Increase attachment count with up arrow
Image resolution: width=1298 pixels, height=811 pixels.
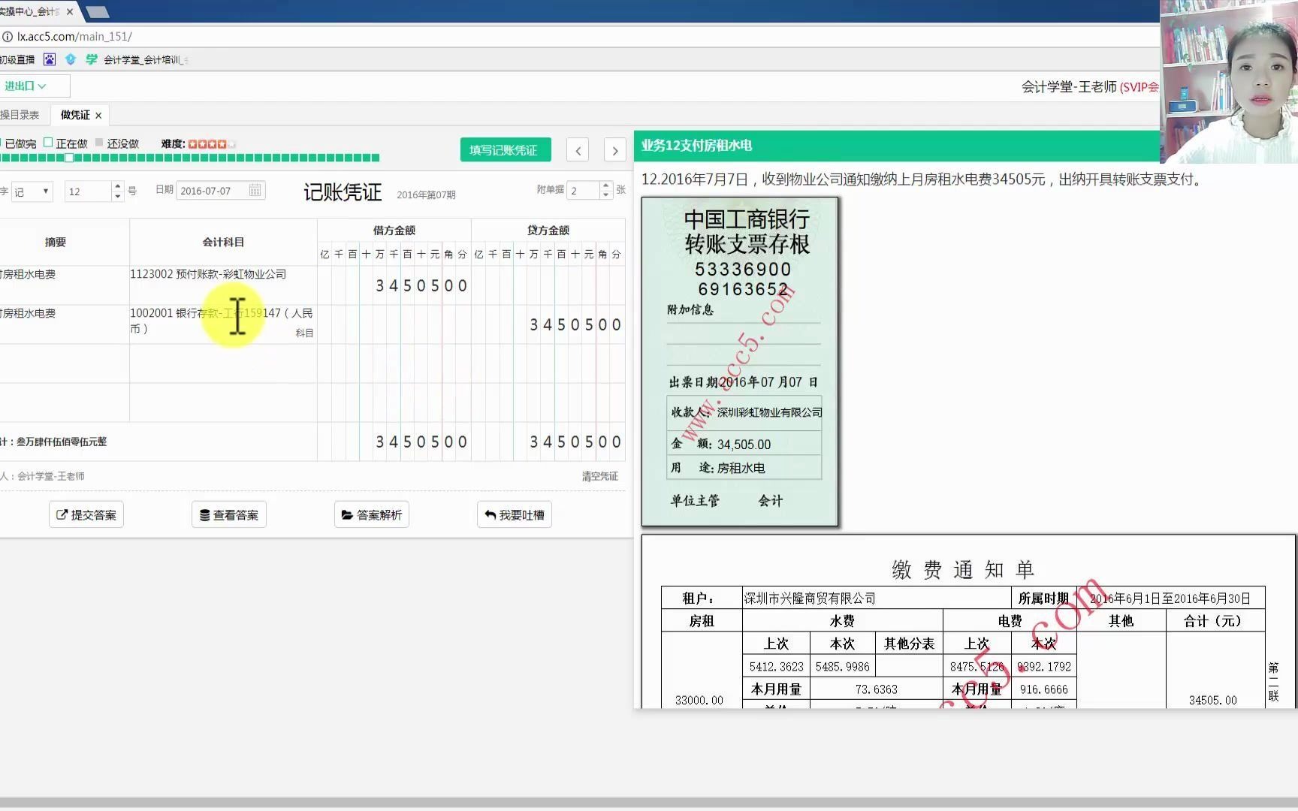[x=606, y=185]
